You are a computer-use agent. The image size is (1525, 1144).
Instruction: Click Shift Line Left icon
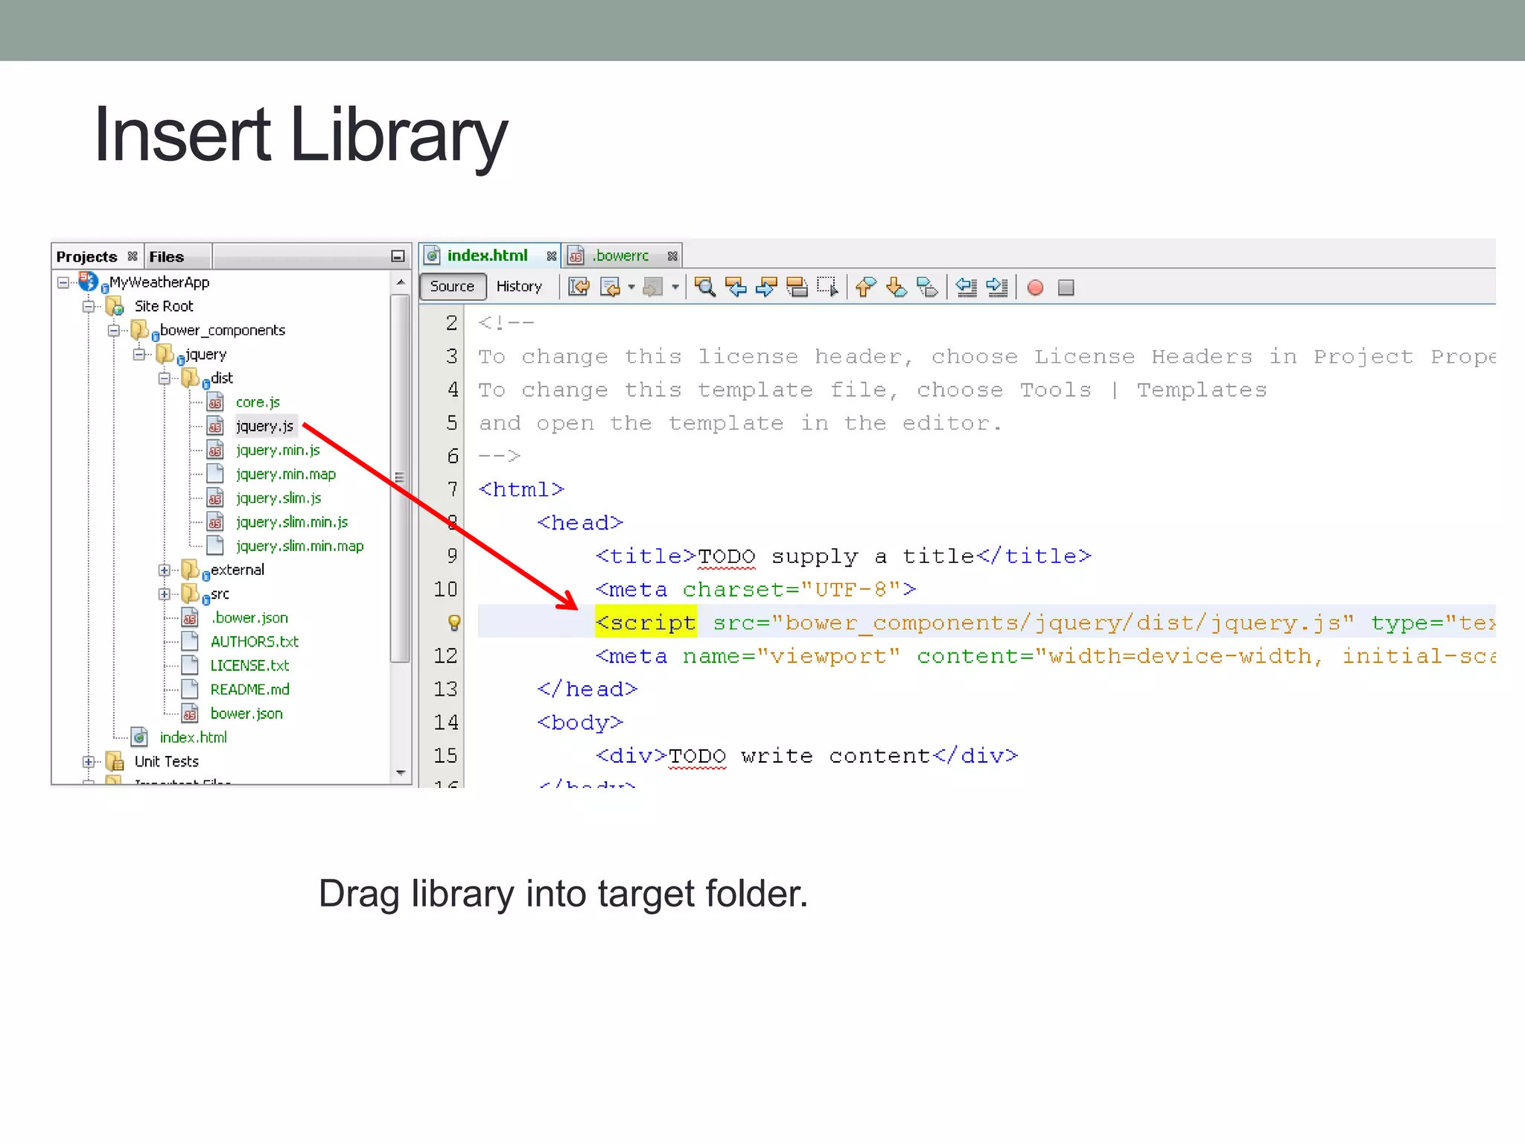(x=966, y=287)
